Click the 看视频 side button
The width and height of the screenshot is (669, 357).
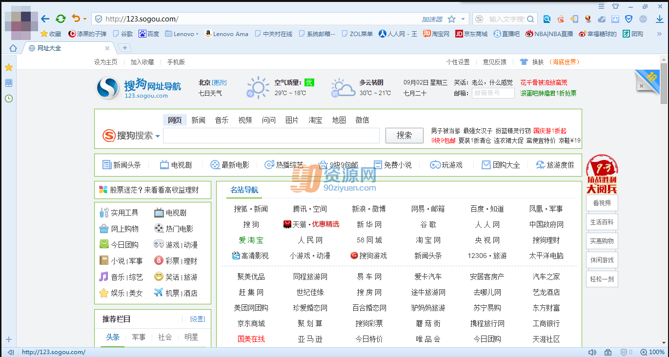pos(602,203)
